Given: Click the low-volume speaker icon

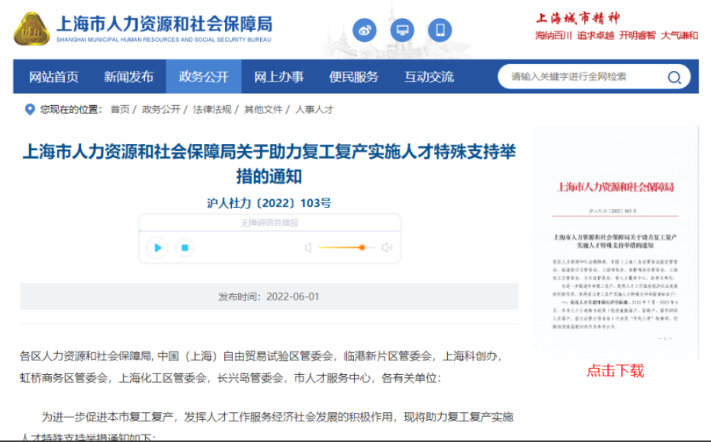Looking at the screenshot, I should (x=308, y=248).
